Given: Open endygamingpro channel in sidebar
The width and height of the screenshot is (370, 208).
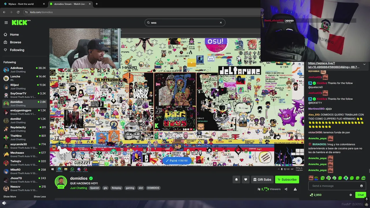Looking at the screenshot, I should coord(25,112).
